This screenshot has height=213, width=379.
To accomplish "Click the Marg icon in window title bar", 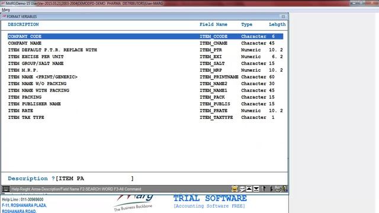I will pos(2,3).
